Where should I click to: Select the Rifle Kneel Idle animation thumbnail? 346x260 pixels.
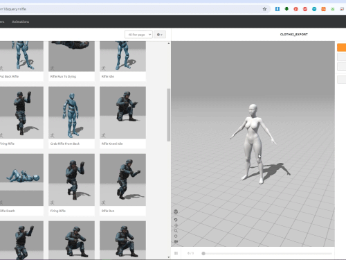coord(122,112)
